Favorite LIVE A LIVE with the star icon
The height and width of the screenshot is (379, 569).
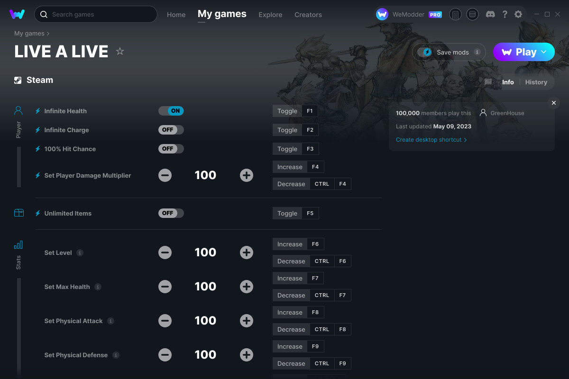point(120,51)
